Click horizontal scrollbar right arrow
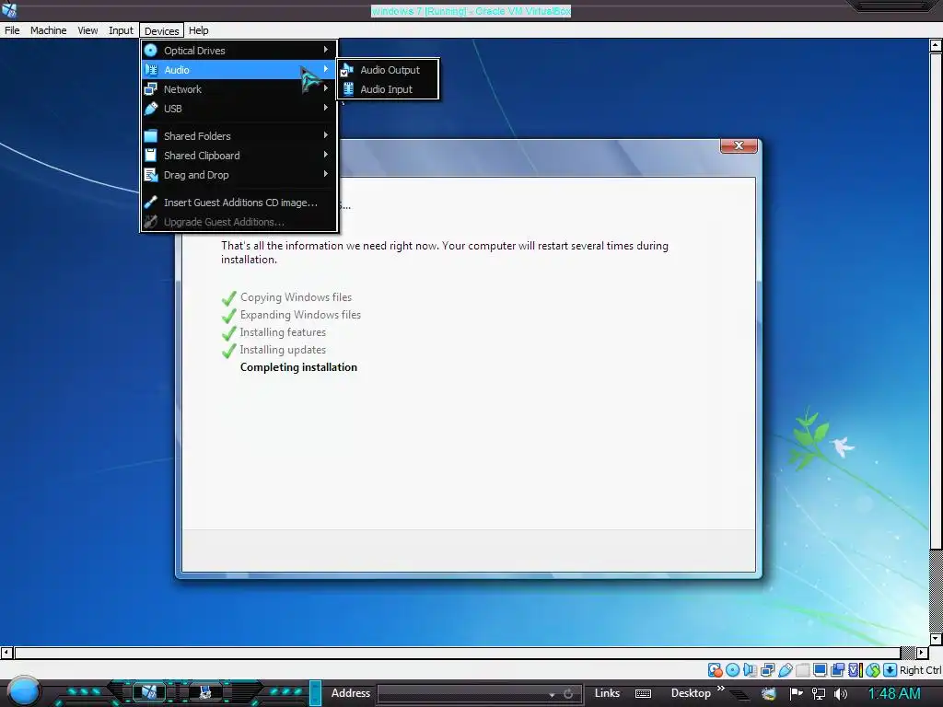This screenshot has height=707, width=943. point(922,653)
